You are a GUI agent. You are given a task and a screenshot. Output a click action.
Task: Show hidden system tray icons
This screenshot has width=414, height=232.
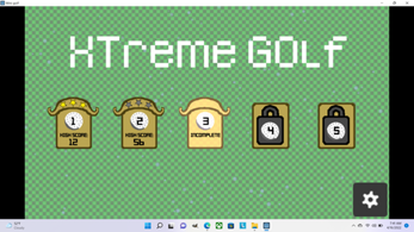point(353,226)
